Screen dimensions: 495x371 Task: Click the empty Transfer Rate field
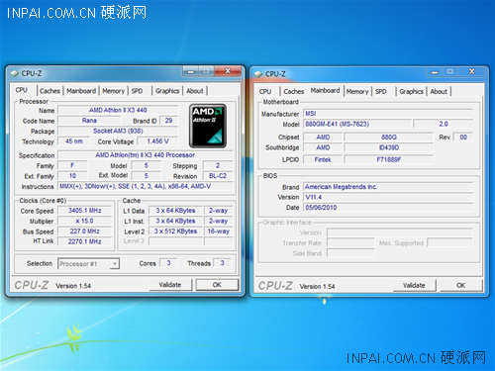pyautogui.click(x=350, y=243)
